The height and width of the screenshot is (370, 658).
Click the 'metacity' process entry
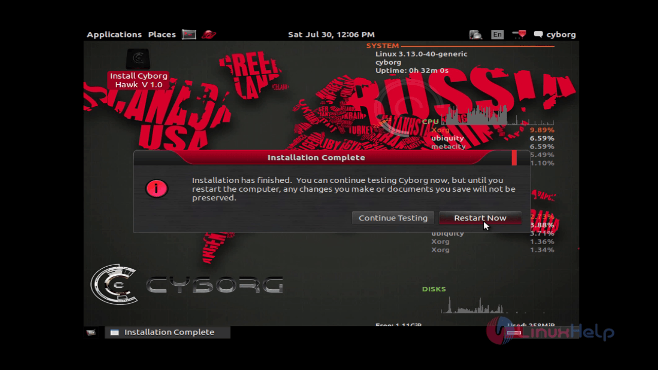pyautogui.click(x=448, y=146)
